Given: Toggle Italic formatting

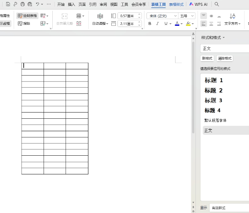Looking at the screenshot, I should (x=157, y=24).
